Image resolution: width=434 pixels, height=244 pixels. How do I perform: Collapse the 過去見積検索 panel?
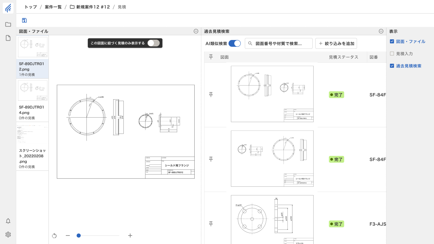click(381, 31)
